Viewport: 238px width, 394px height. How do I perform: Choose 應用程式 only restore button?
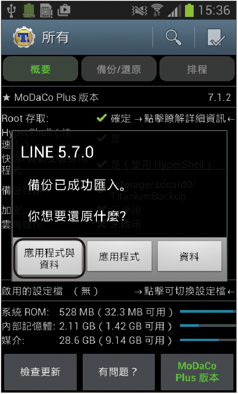tap(119, 256)
